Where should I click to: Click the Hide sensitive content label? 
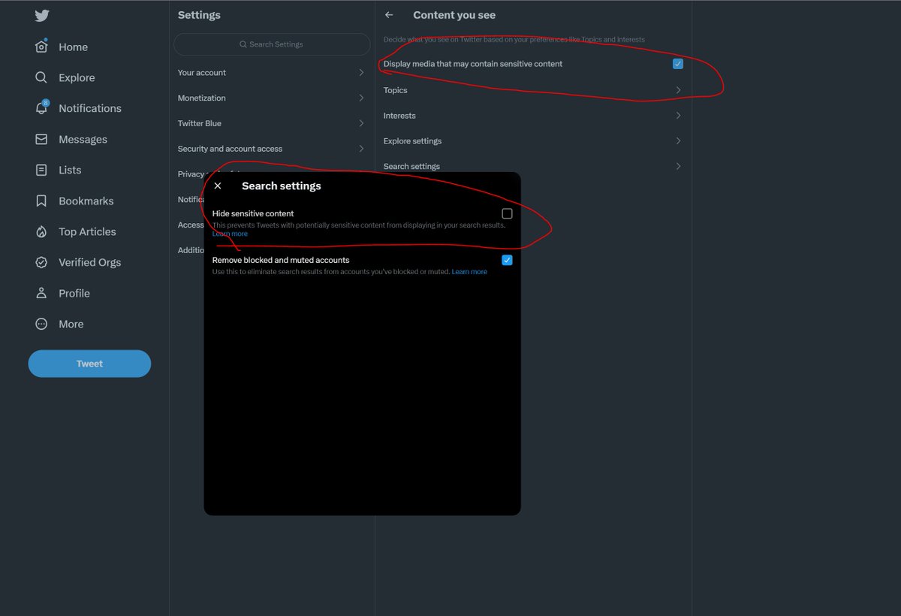(253, 214)
